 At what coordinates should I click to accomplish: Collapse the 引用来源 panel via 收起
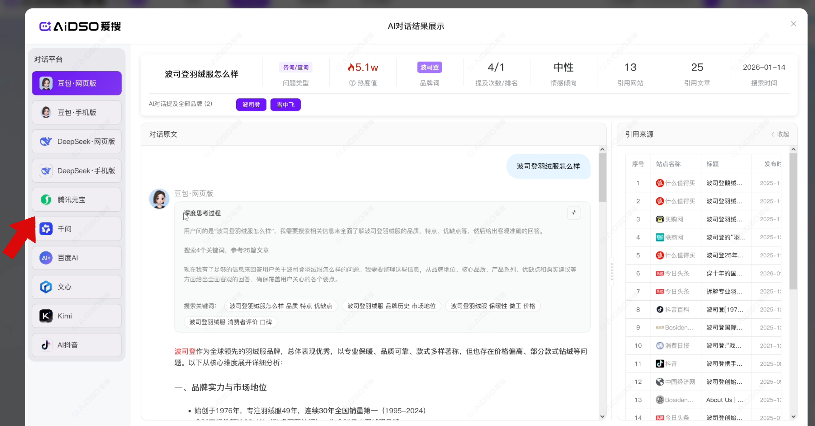(780, 134)
